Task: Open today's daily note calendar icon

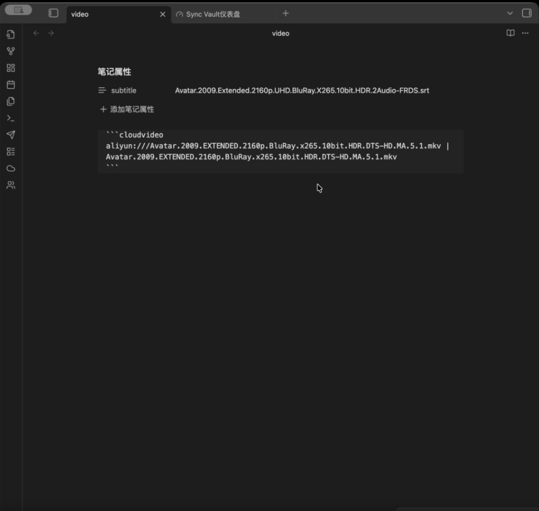Action: pos(10,84)
